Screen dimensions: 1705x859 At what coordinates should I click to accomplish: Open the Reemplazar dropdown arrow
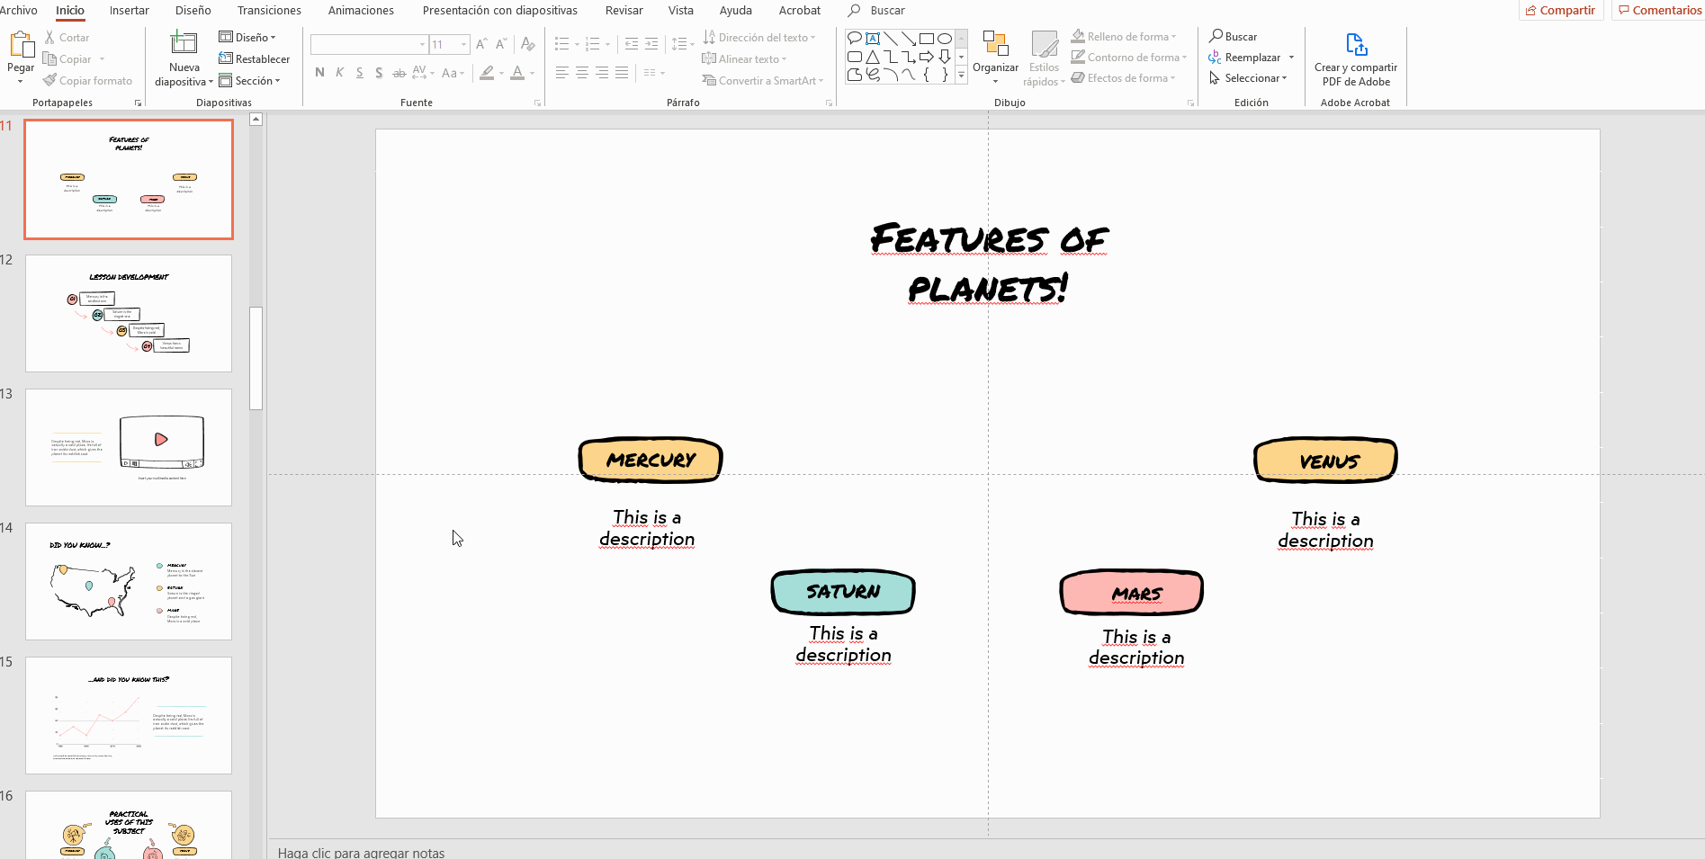tap(1291, 57)
